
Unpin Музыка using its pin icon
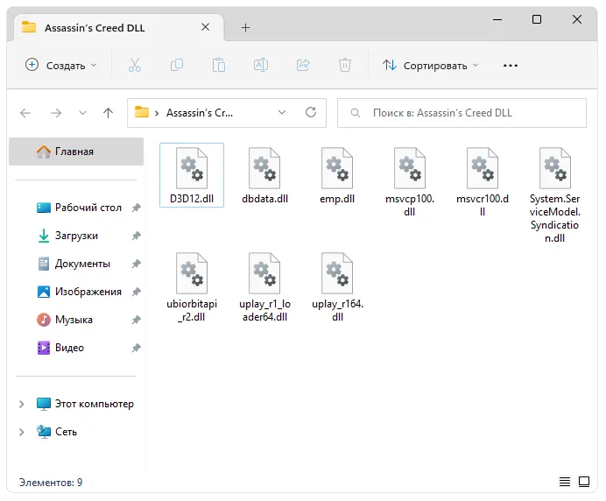click(136, 320)
